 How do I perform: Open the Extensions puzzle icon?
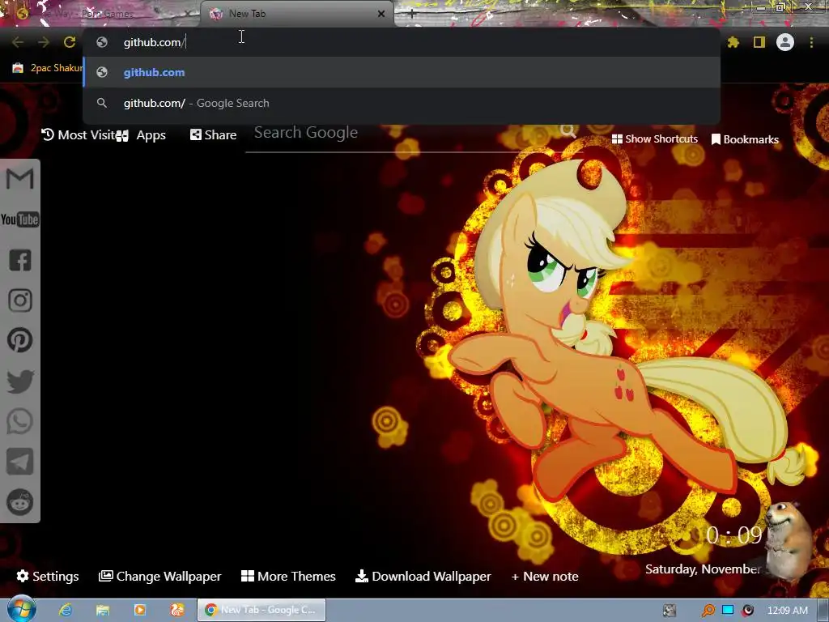pyautogui.click(x=733, y=42)
